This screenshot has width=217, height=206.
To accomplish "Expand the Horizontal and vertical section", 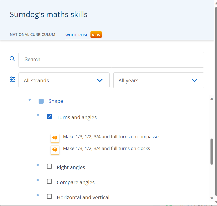I will [x=38, y=195].
